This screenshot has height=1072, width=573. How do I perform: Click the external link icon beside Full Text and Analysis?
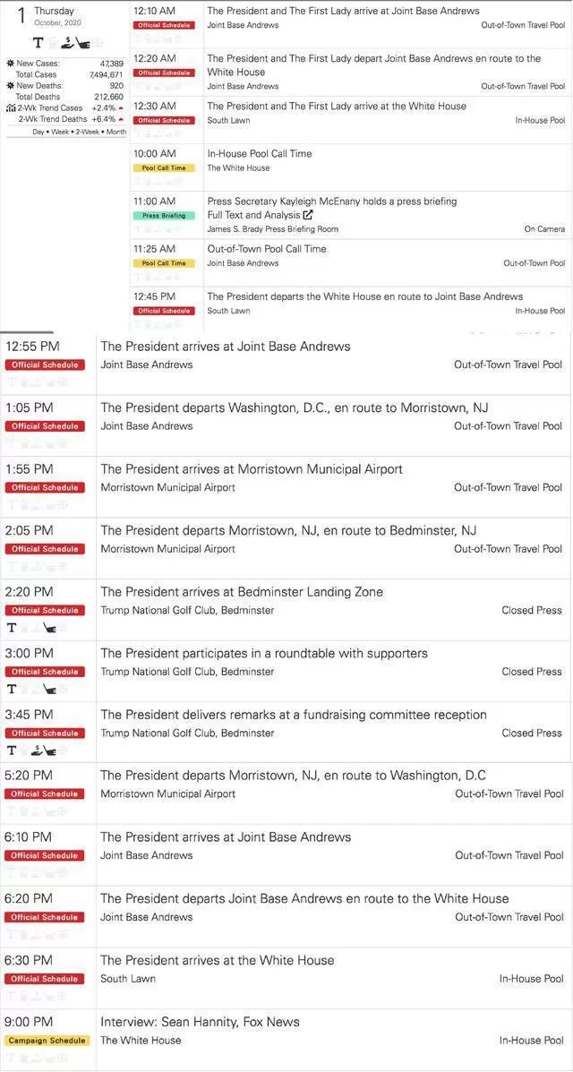tap(308, 215)
